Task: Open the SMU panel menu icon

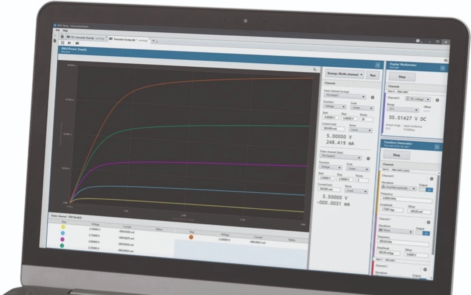Action: pos(378,65)
